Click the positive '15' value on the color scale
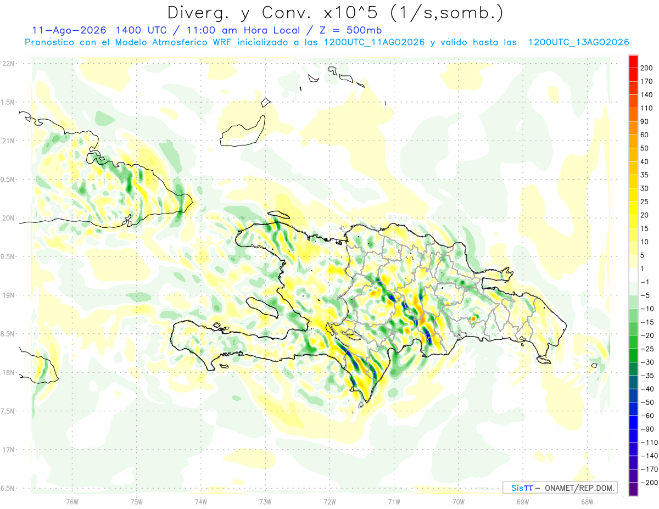The height and width of the screenshot is (509, 659). coord(645,229)
